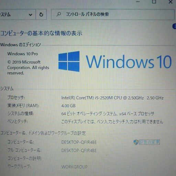Screen dimensions: 176x176
Task: Close the System control panel window
Action: [170, 2]
